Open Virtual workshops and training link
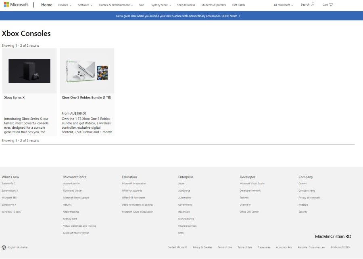 pos(79,226)
